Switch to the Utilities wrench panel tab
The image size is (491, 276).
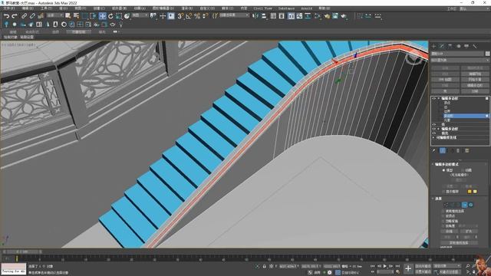pyautogui.click(x=475, y=46)
